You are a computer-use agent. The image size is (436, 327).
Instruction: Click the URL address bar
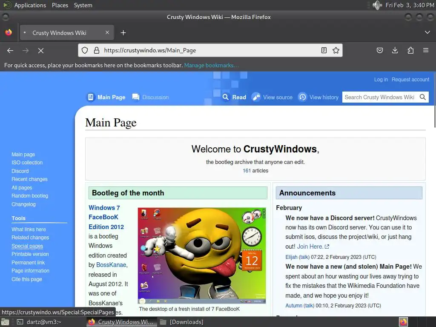(210, 50)
